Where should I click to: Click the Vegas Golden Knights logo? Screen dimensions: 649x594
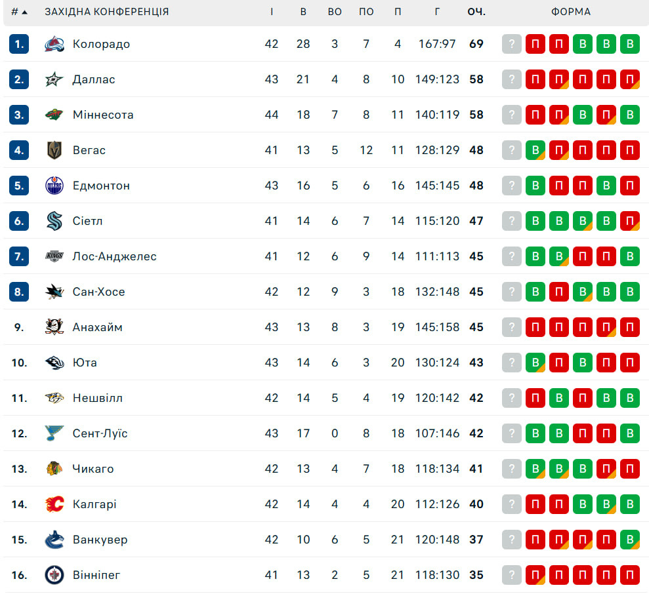(54, 150)
